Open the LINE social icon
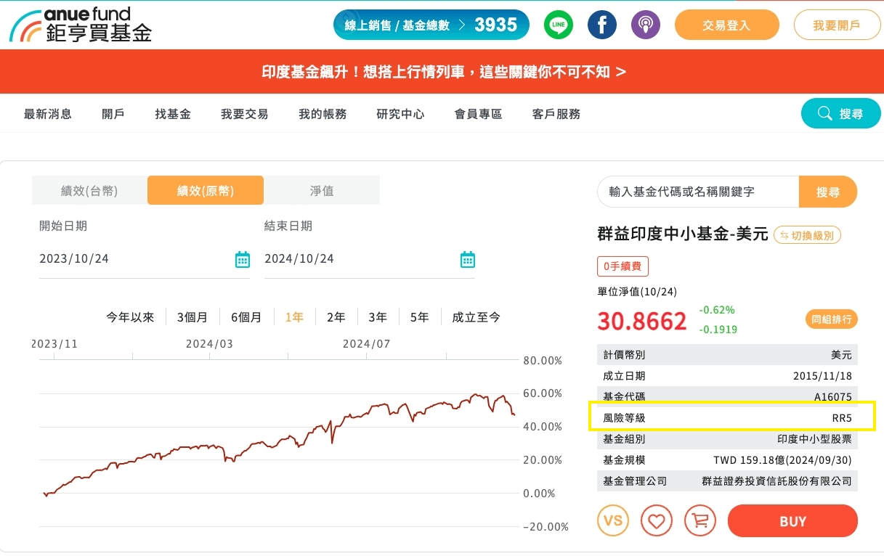The image size is (884, 556). point(558,25)
